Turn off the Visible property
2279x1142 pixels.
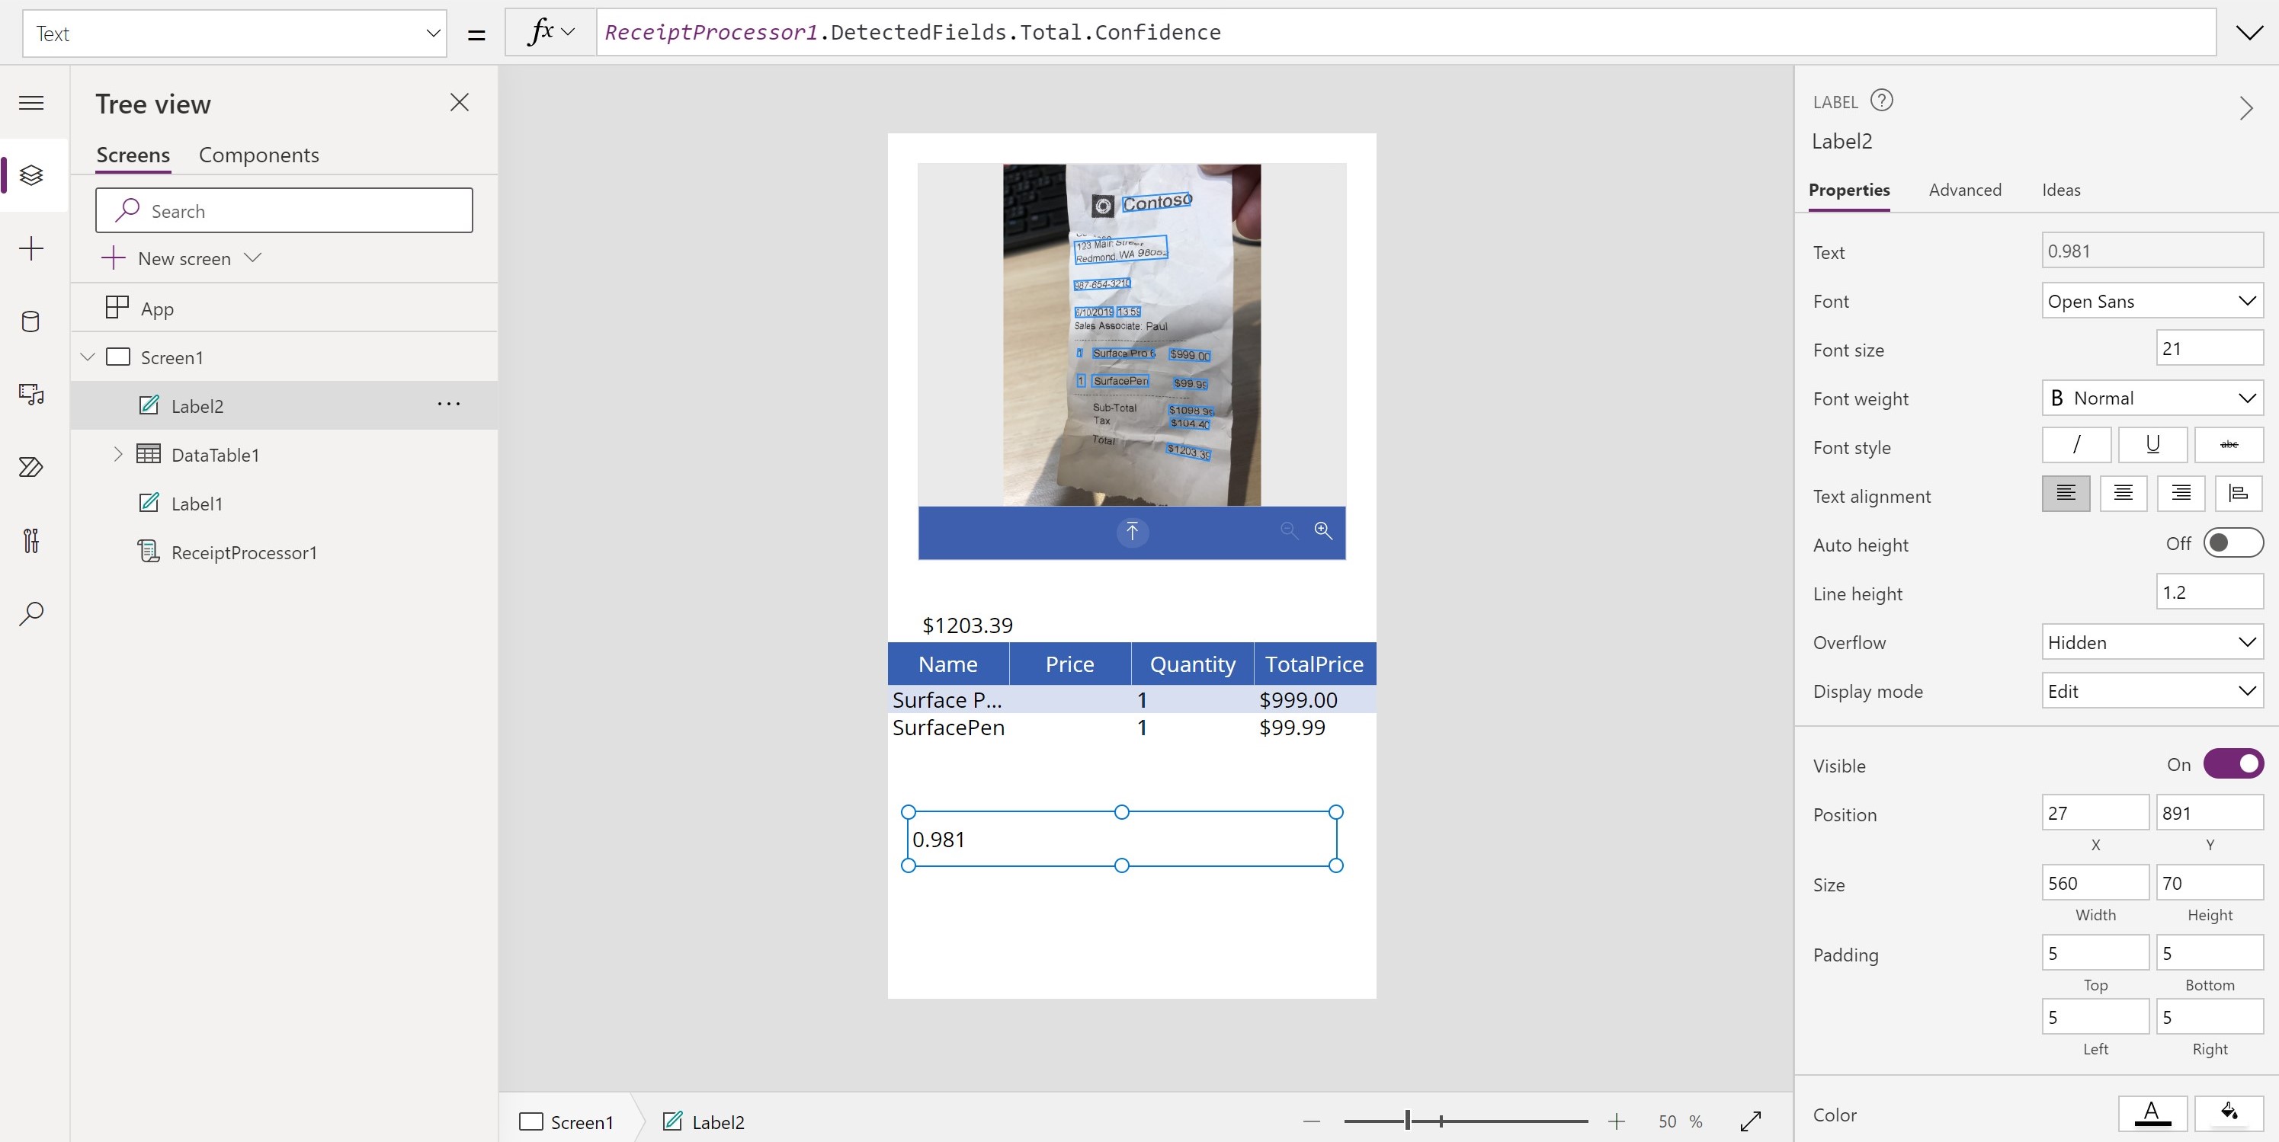2233,763
